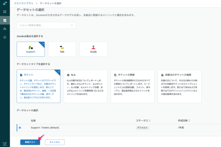
Task: Click the Support product icon
Action: tap(31, 48)
